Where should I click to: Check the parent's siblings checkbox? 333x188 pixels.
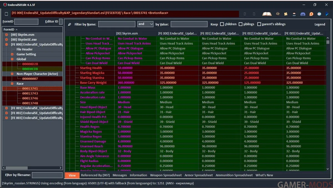[x=259, y=24]
